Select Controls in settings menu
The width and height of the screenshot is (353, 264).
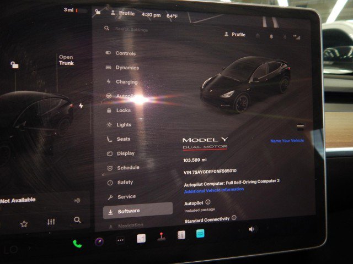(x=125, y=53)
